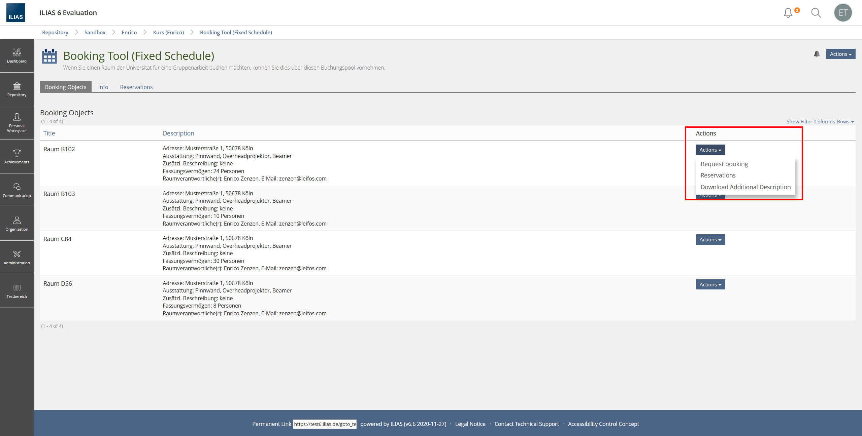Expand the Rows dropdown
862x436 pixels.
click(845, 122)
